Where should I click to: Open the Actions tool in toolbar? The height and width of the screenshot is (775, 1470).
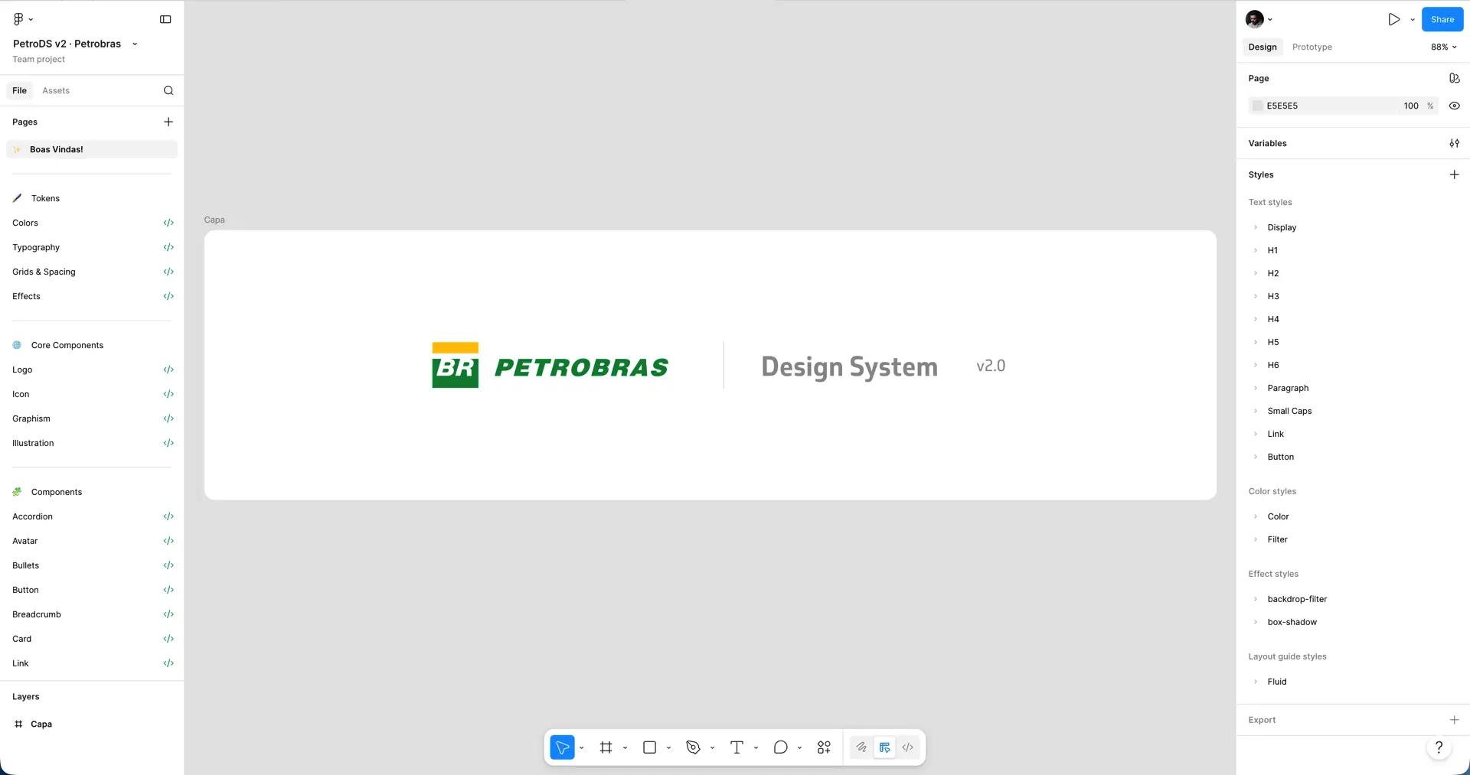click(x=824, y=747)
